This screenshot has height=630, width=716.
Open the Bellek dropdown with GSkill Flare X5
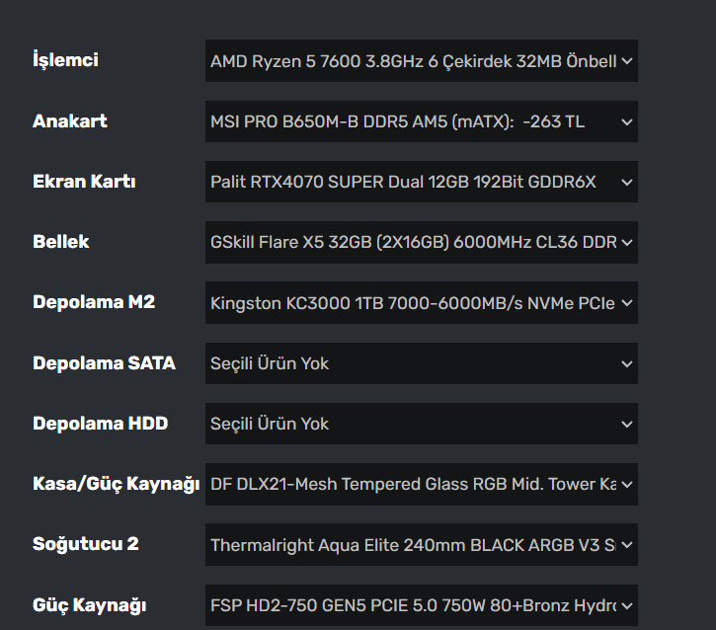tap(422, 242)
